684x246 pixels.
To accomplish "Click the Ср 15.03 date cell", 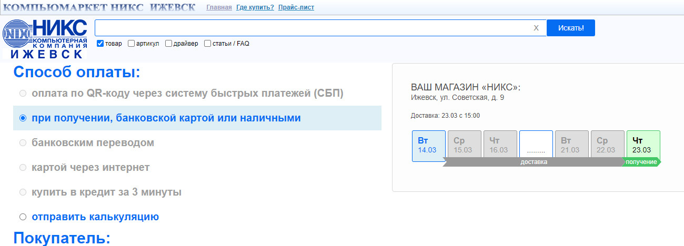I will coord(465,145).
